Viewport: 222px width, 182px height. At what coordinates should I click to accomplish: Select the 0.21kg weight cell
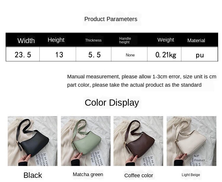164,54
